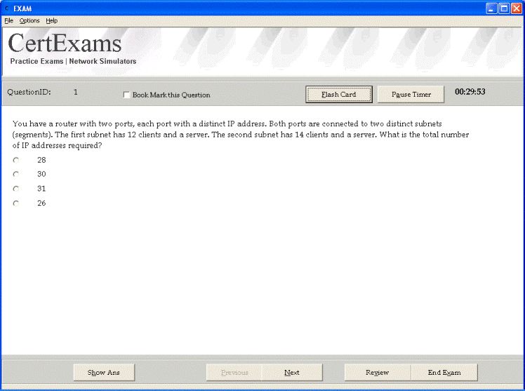The width and height of the screenshot is (525, 391).
Task: Go to the Next question
Action: point(292,373)
